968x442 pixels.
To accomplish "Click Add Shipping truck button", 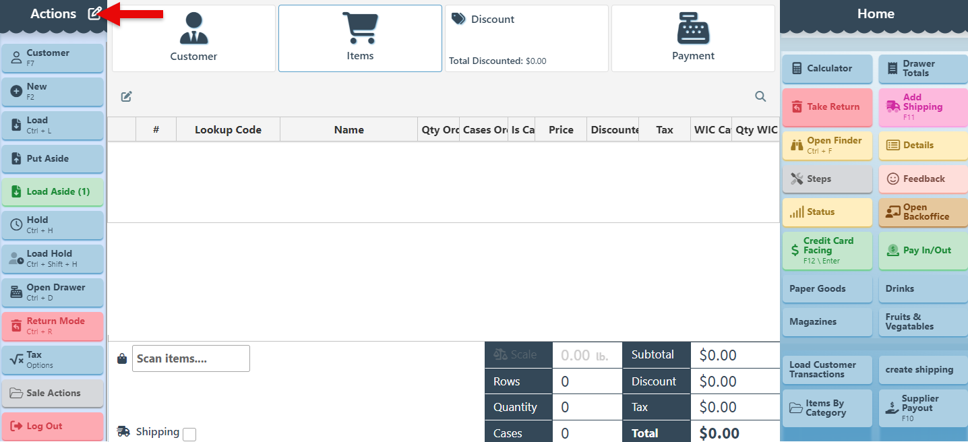I will pyautogui.click(x=923, y=107).
